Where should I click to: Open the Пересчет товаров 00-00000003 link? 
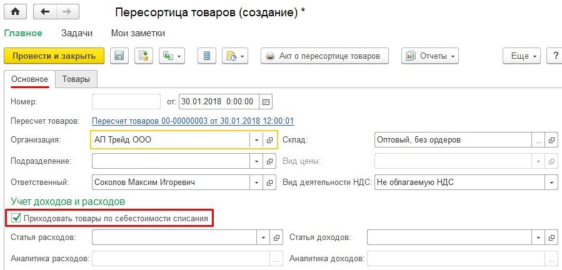[193, 121]
